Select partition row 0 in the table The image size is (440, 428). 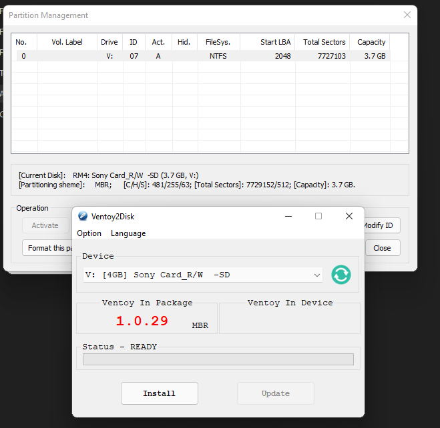pyautogui.click(x=203, y=56)
